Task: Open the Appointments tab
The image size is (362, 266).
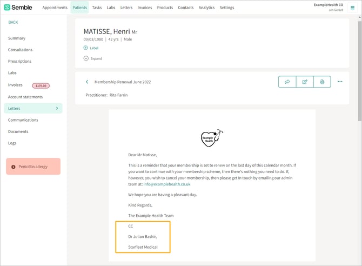Action: coord(55,8)
